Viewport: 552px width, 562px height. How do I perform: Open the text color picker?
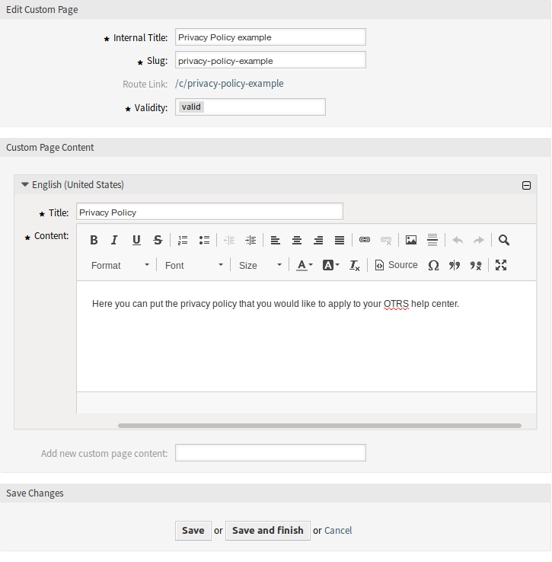tap(305, 266)
